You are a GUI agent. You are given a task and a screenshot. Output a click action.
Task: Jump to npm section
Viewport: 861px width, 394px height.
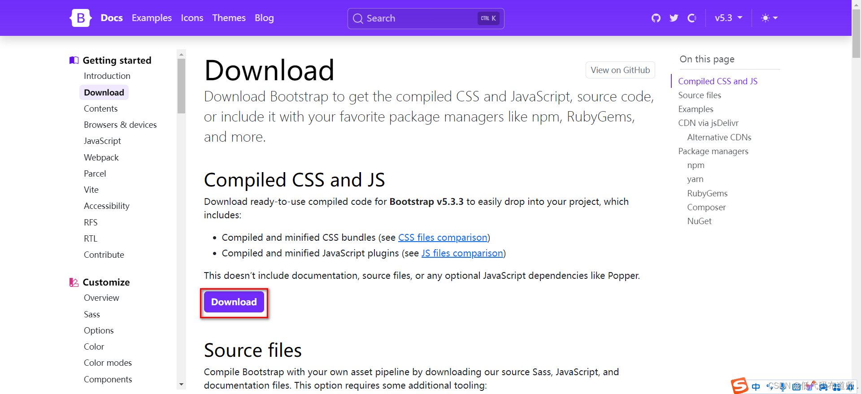tap(696, 165)
